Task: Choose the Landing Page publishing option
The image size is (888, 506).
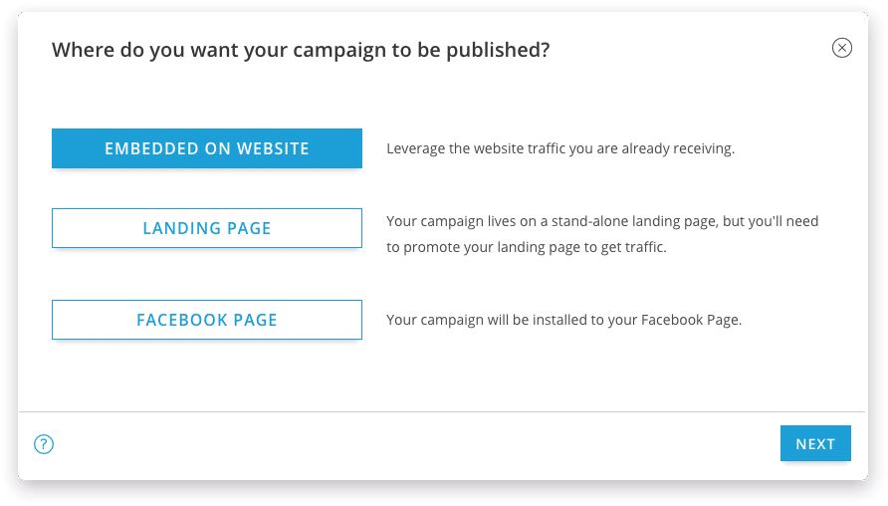Action: click(x=207, y=228)
